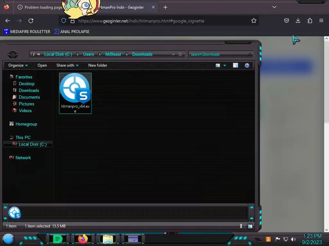
Task: Switch to the Problem loading page tab
Action: (x=40, y=7)
